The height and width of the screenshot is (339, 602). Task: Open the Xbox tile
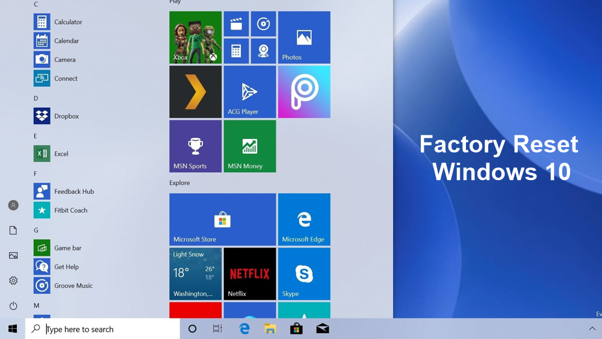click(x=196, y=37)
